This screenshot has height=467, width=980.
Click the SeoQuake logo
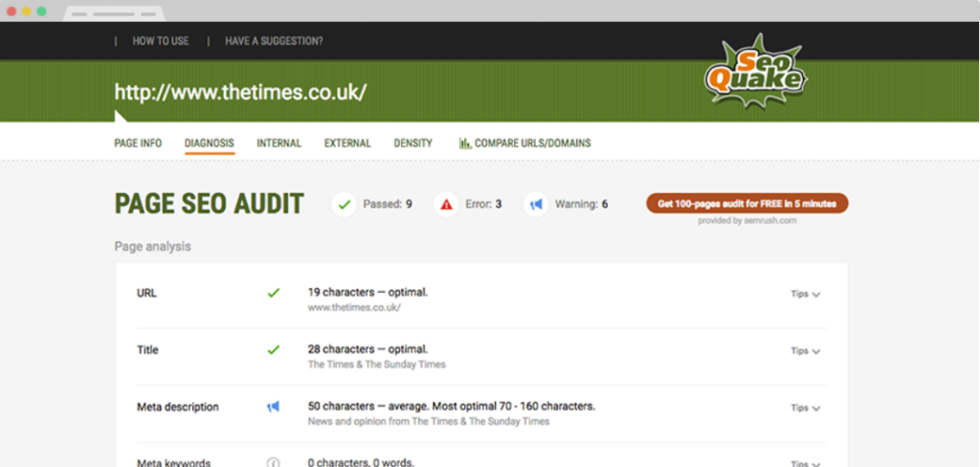(753, 72)
